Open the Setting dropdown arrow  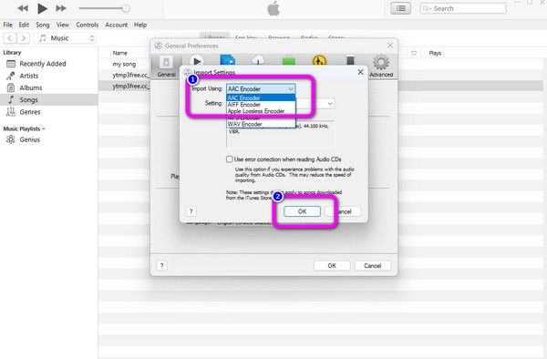tap(330, 104)
